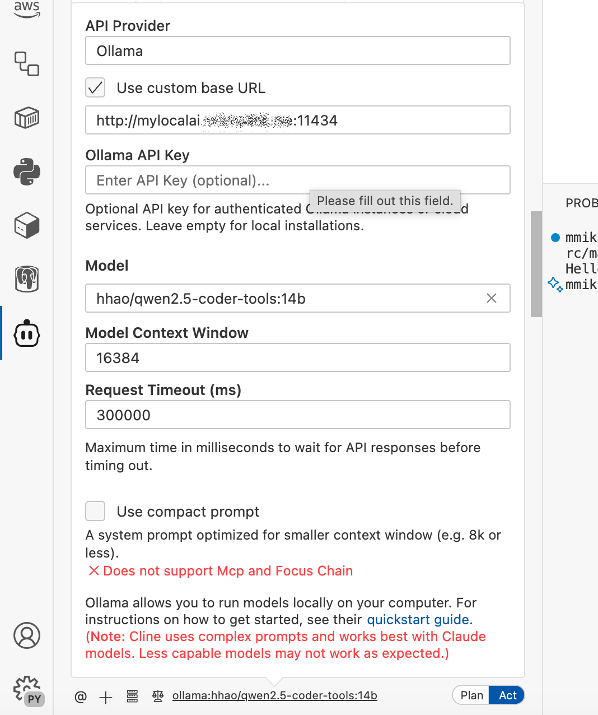The width and height of the screenshot is (598, 715).
Task: Click the ollama model name link
Action: click(x=274, y=696)
